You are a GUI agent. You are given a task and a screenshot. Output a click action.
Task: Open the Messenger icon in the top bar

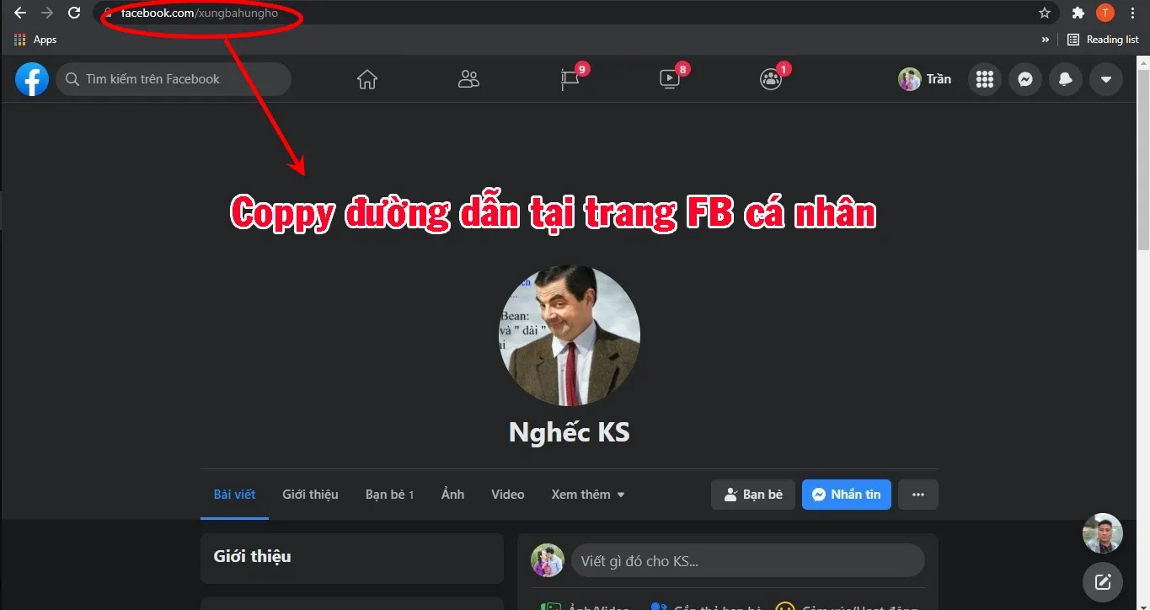pyautogui.click(x=1025, y=79)
